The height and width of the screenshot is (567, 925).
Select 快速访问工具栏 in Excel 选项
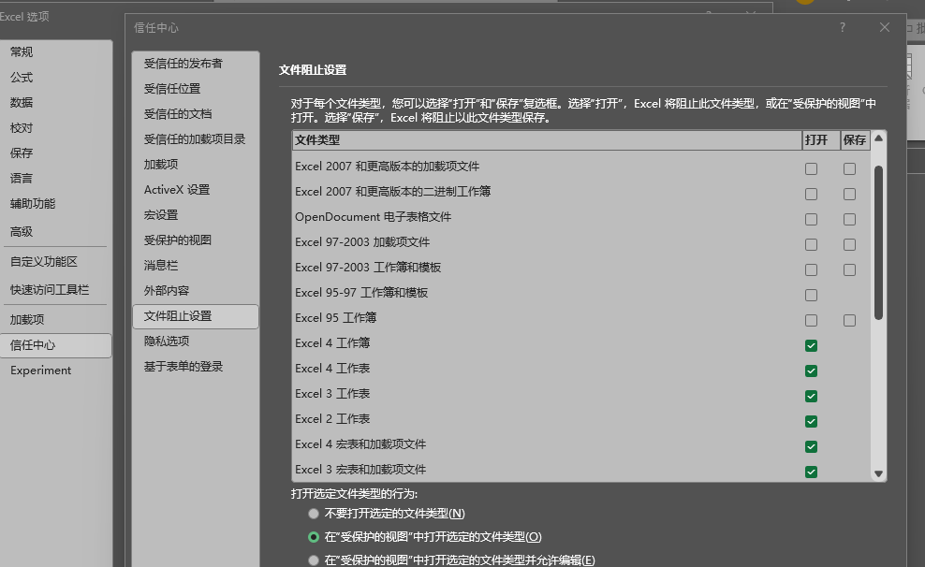click(x=55, y=291)
